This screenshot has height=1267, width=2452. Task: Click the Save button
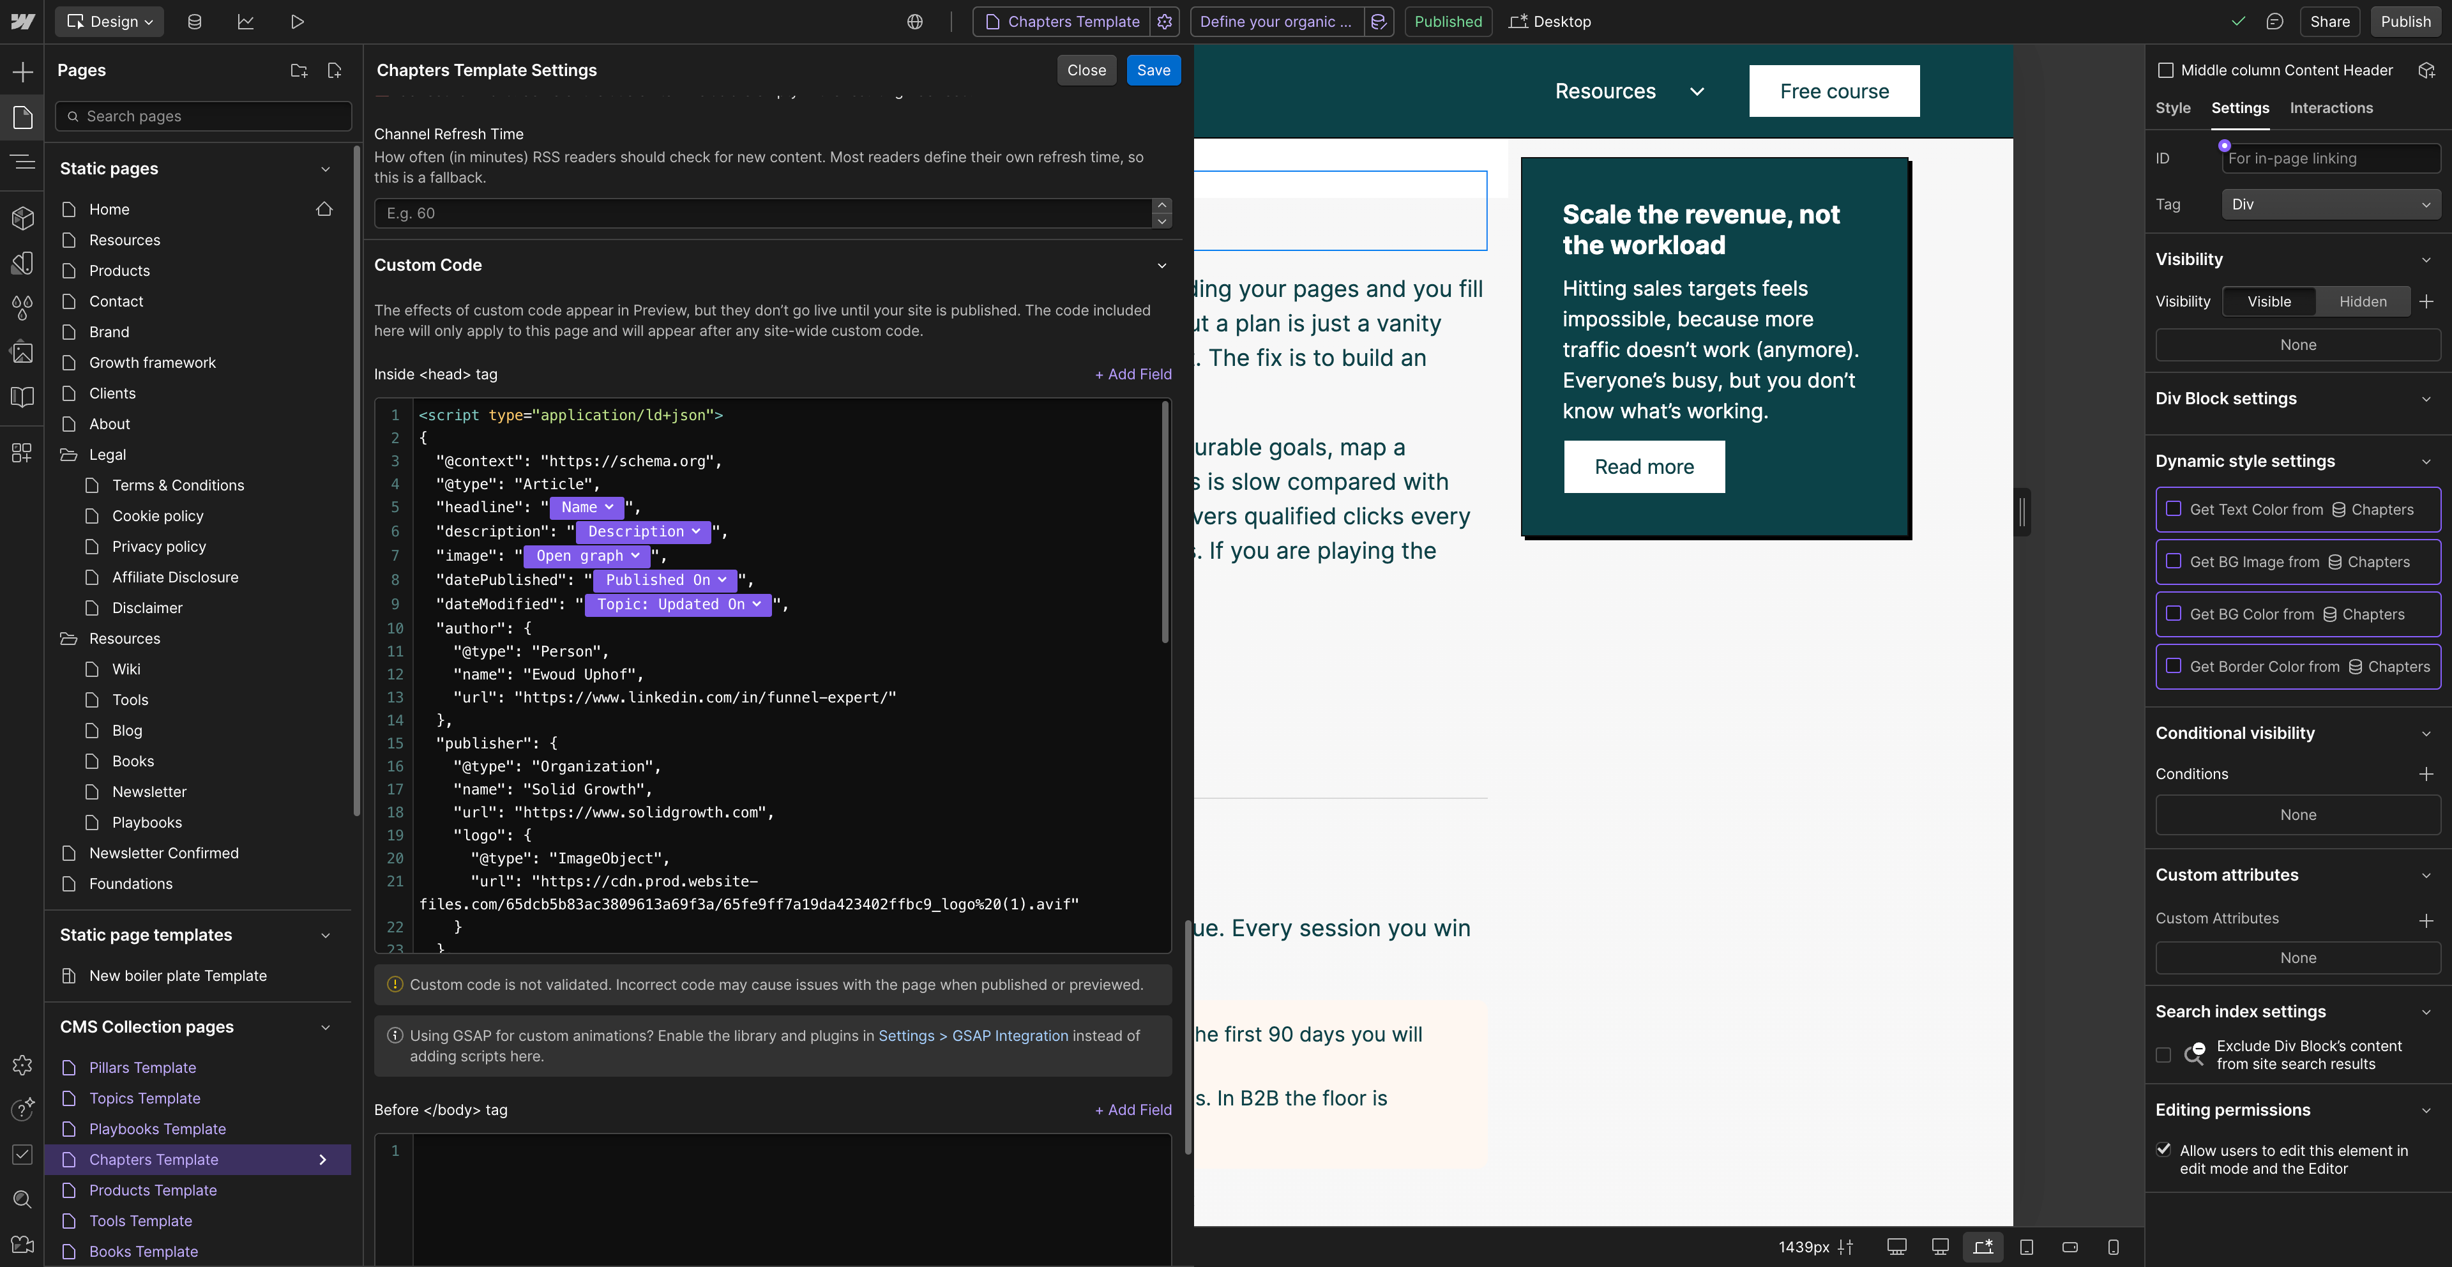1153,70
